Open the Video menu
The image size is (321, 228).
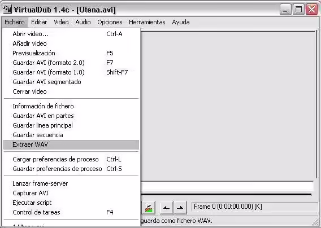(61, 22)
